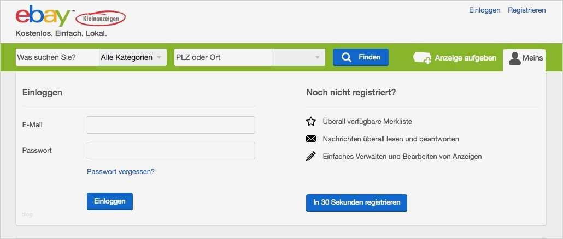Click the pencil icon beside Anzeigen verwalten
This screenshot has width=563, height=239.
coord(311,156)
